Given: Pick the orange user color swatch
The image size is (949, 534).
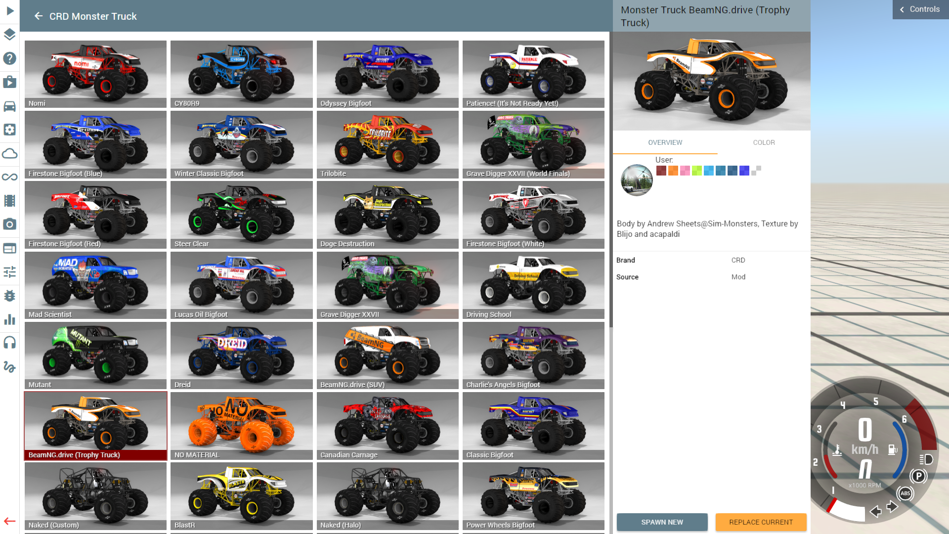Looking at the screenshot, I should tap(673, 171).
